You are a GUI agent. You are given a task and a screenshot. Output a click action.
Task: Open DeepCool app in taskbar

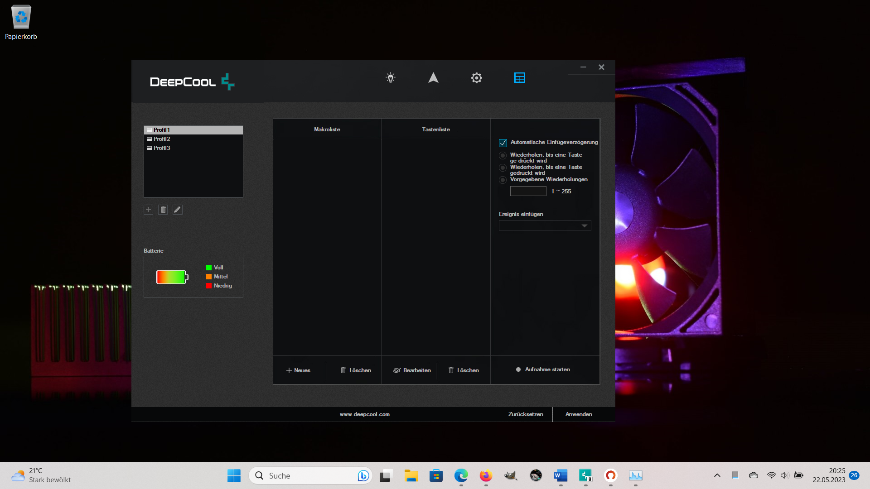[x=585, y=475]
